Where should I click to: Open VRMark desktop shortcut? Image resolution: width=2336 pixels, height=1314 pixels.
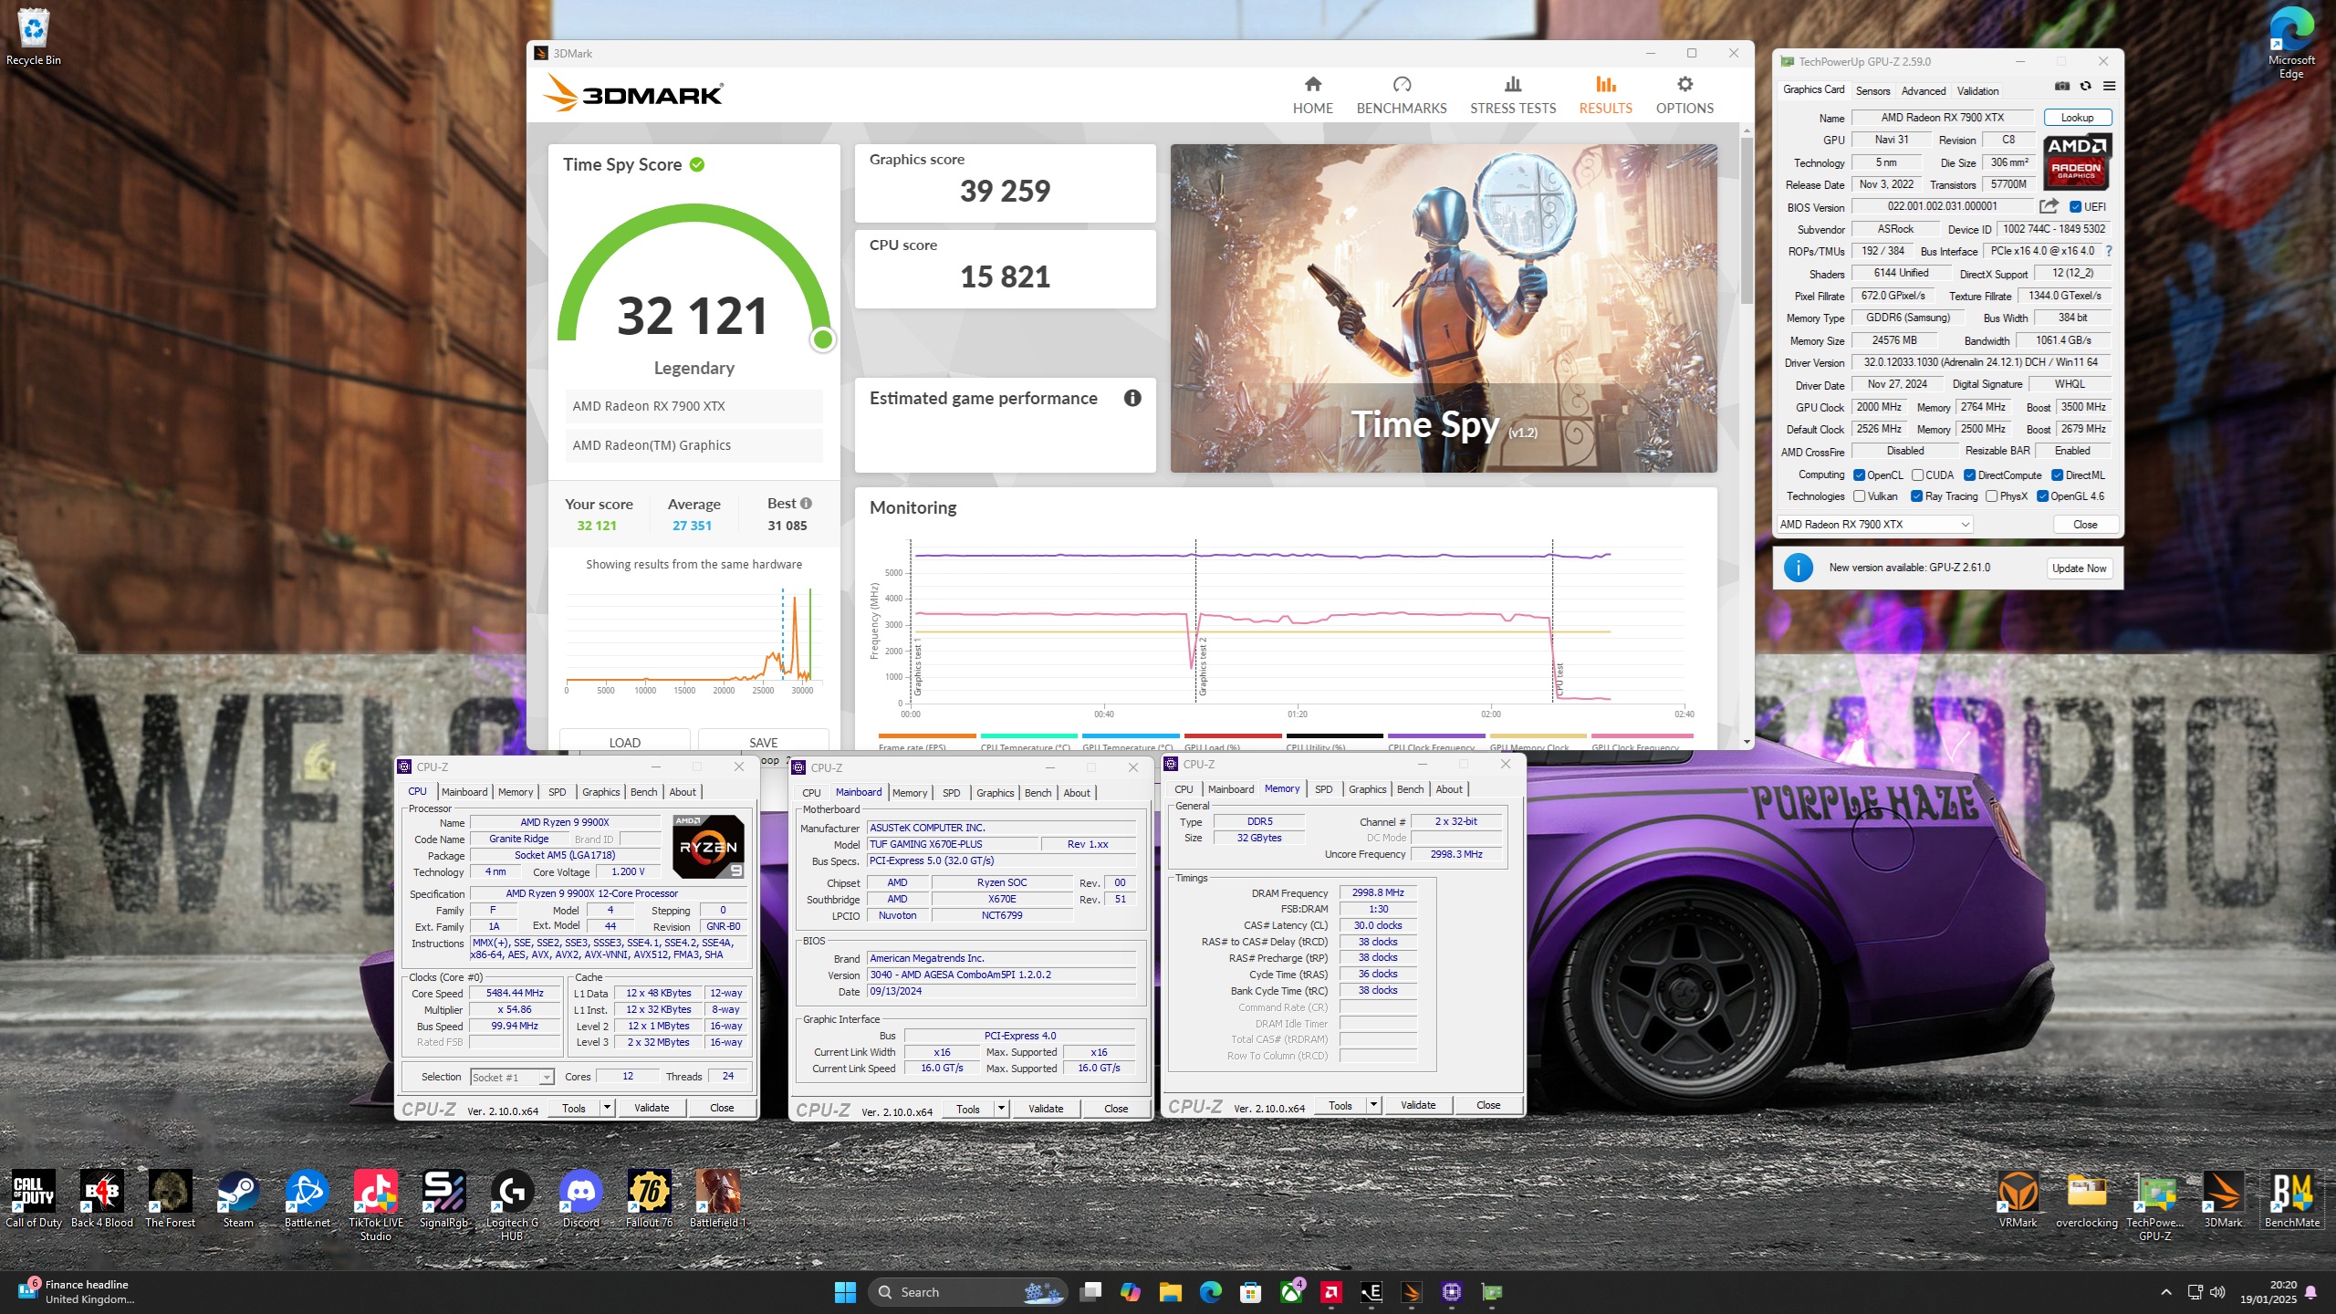click(x=2018, y=1199)
